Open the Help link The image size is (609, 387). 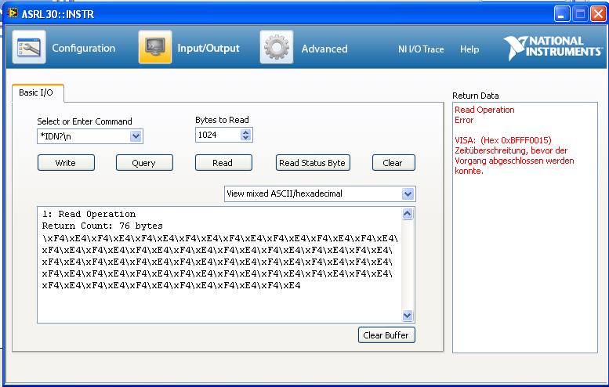point(469,49)
